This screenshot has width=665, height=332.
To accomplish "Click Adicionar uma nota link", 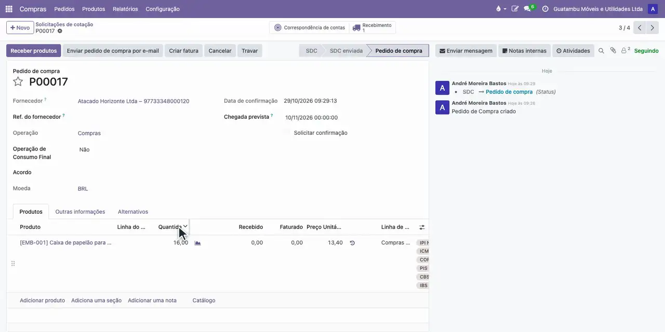I will point(152,300).
